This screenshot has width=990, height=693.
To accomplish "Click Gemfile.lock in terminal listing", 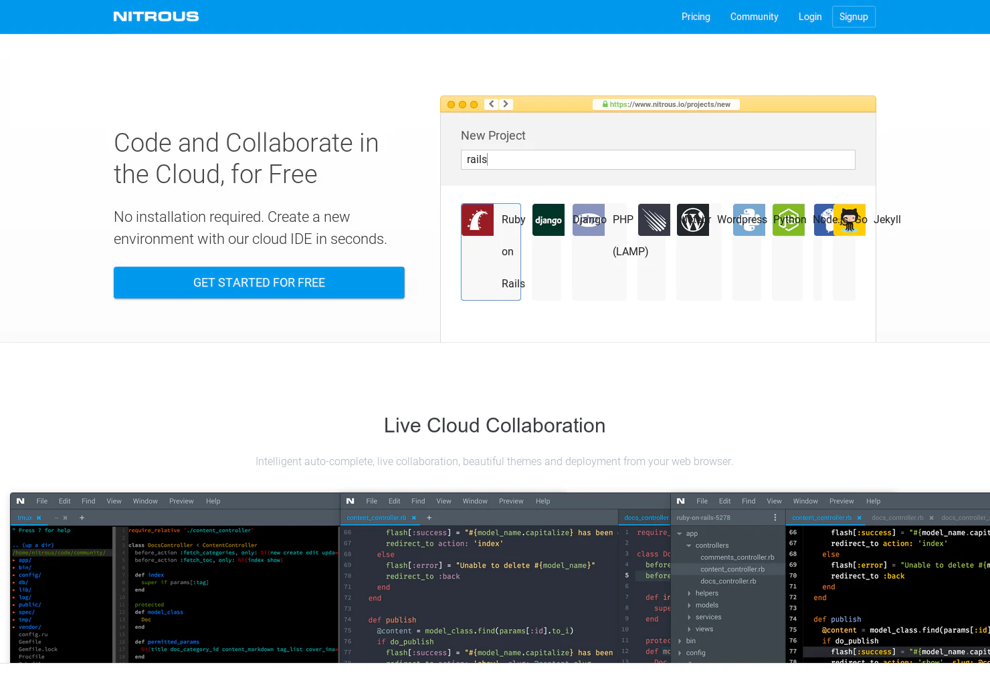I will click(x=38, y=650).
